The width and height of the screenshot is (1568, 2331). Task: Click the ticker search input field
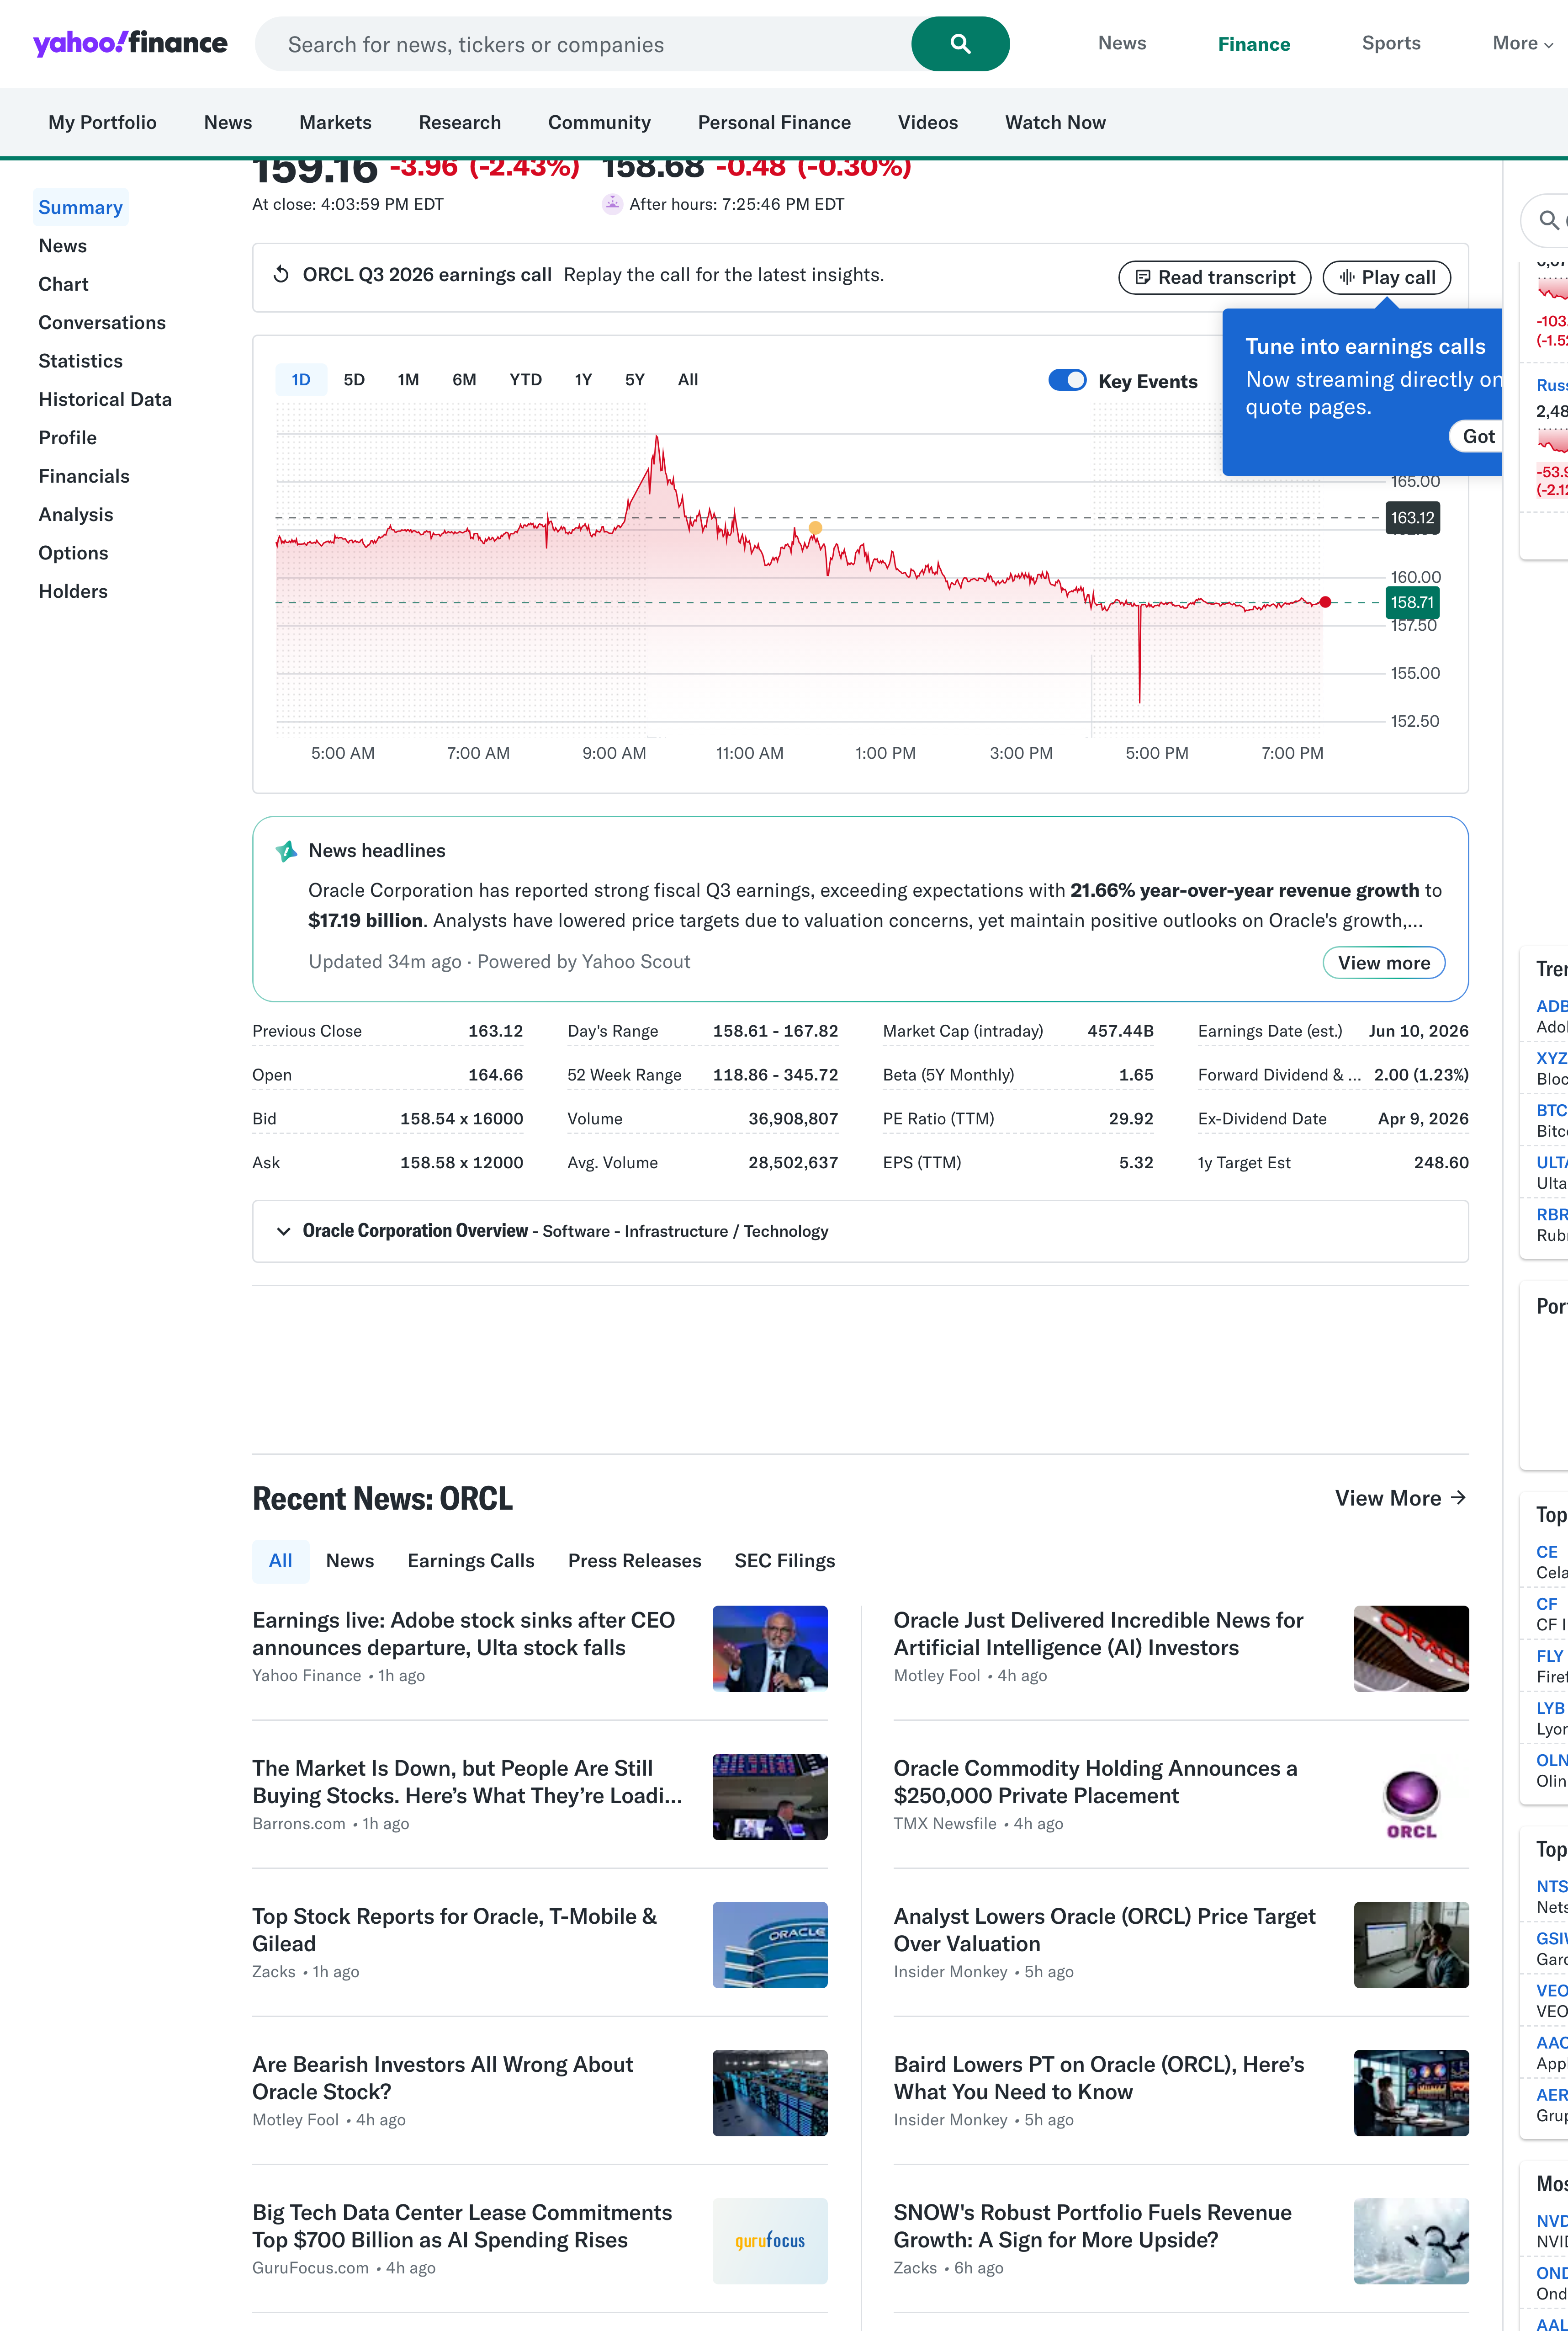[x=590, y=44]
